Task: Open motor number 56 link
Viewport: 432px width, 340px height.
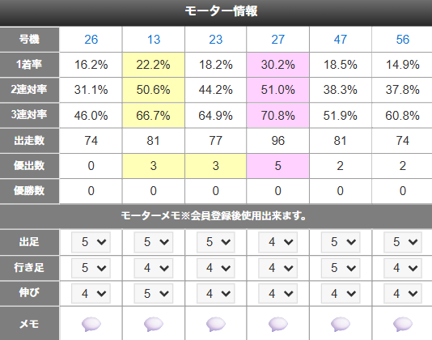Action: pos(403,40)
